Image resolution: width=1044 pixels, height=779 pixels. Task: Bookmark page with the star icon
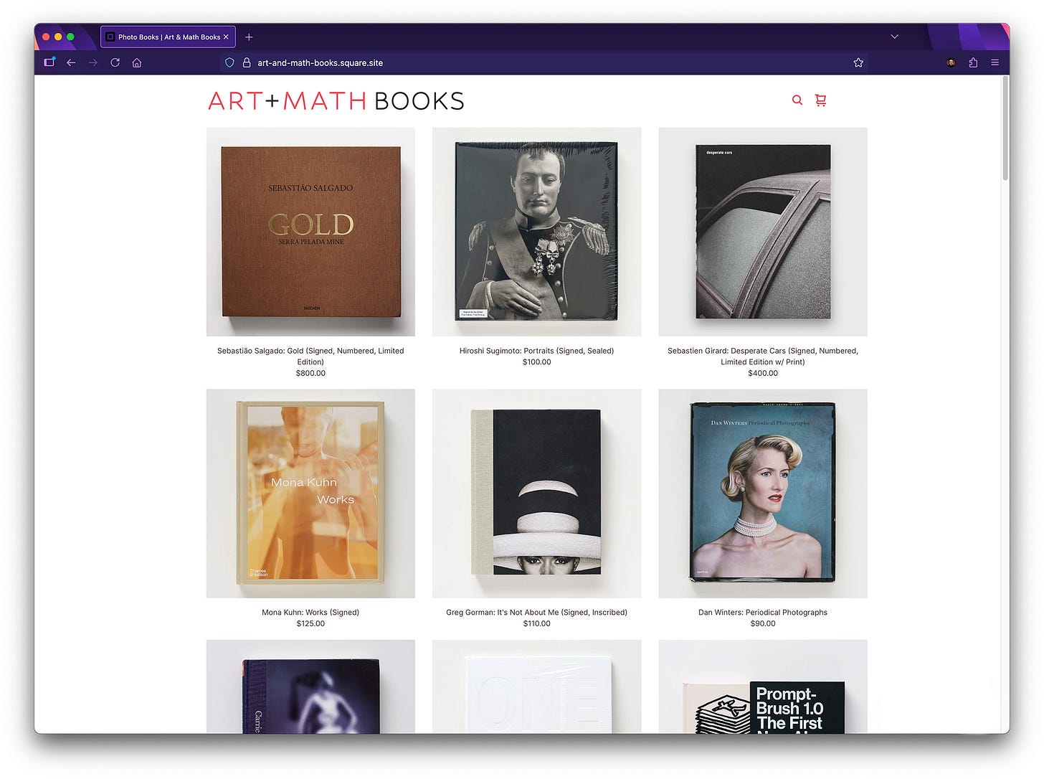click(x=858, y=63)
